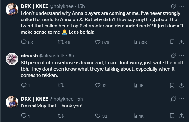Bookmark the 'I'm realizing that' tweet

[x=172, y=116]
